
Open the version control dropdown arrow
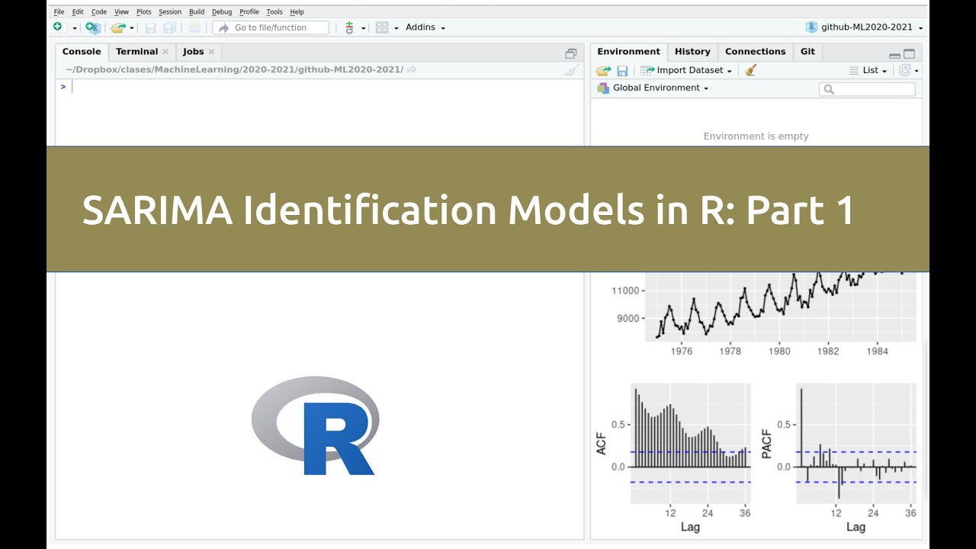click(x=364, y=28)
